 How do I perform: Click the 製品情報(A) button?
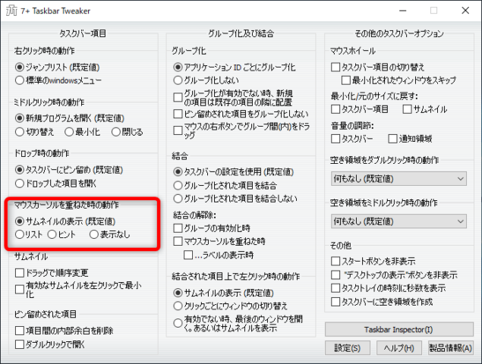point(451,348)
